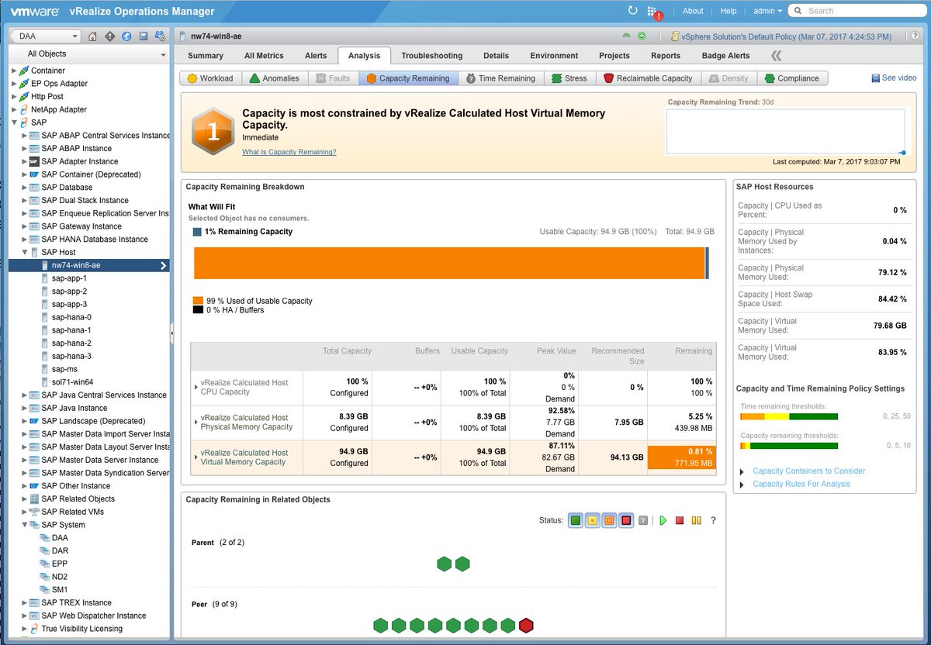The image size is (931, 645).
Task: Select sap-hana-0 in the tree
Action: [x=71, y=317]
